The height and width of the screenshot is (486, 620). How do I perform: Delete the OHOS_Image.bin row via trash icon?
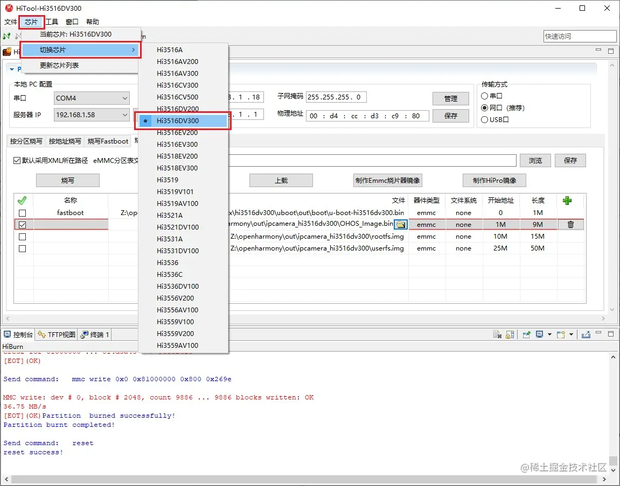pyautogui.click(x=570, y=225)
